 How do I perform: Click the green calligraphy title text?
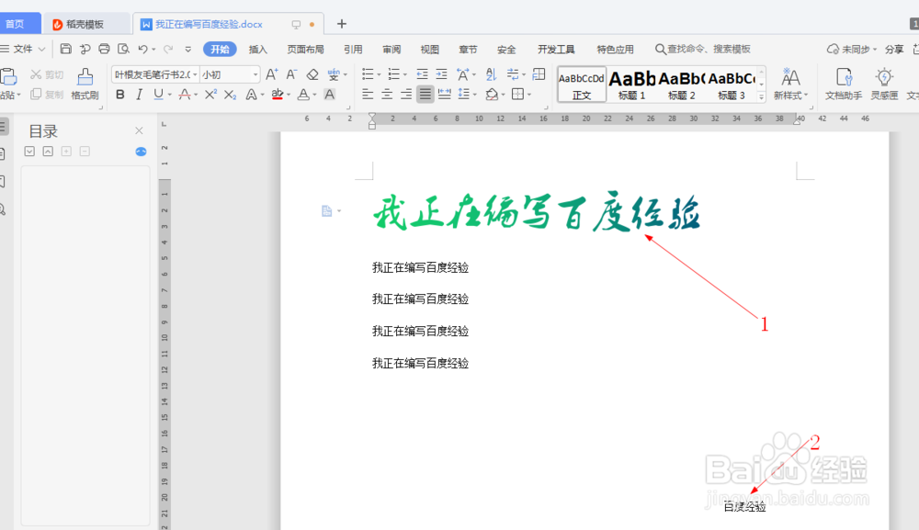coord(537,211)
